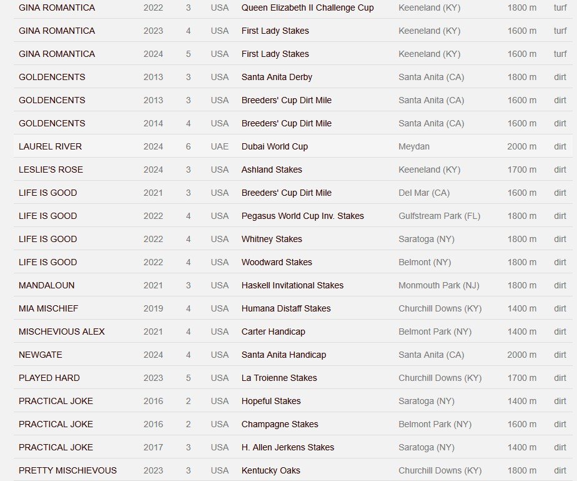Click GOLDENCENTS in Santa Anita Derby row

click(x=52, y=78)
